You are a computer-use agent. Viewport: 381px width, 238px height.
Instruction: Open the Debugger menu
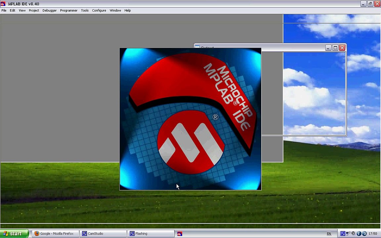tap(50, 11)
